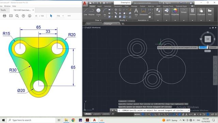Open status bar customization menu icon
The width and height of the screenshot is (218, 123).
(216, 114)
